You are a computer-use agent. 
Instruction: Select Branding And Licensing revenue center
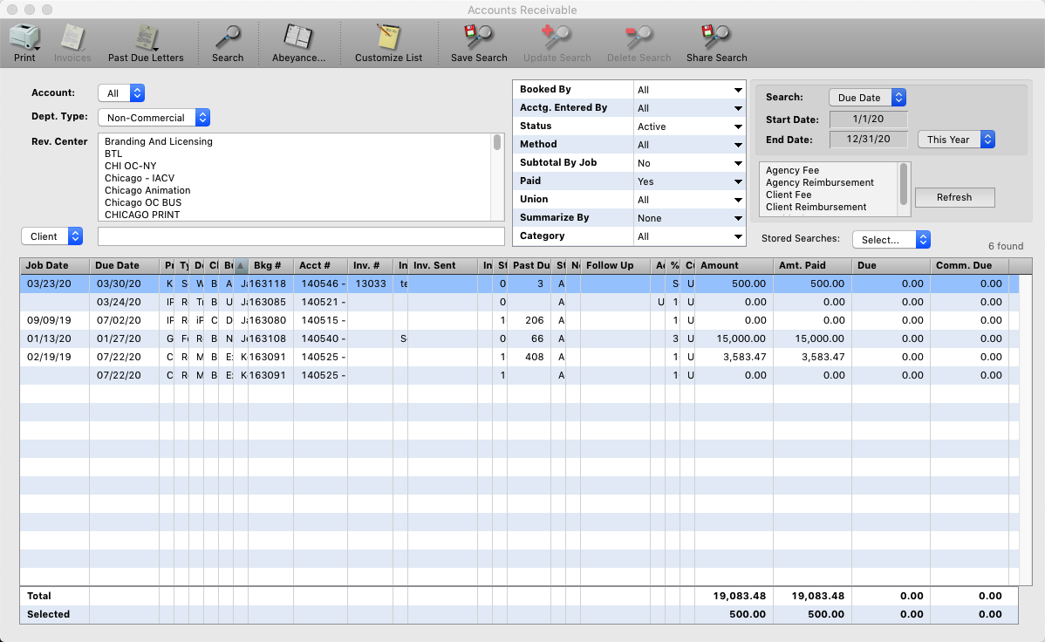tap(159, 141)
